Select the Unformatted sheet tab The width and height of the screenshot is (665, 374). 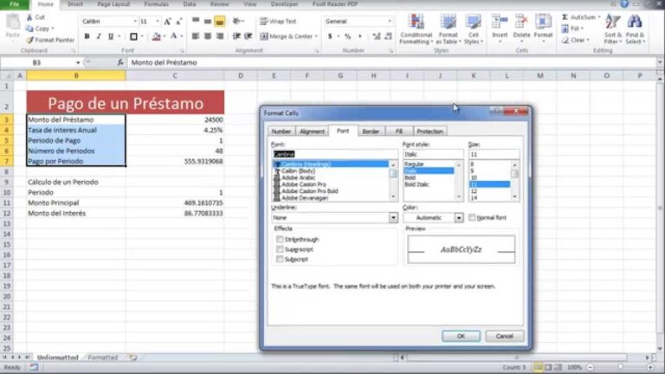click(57, 358)
